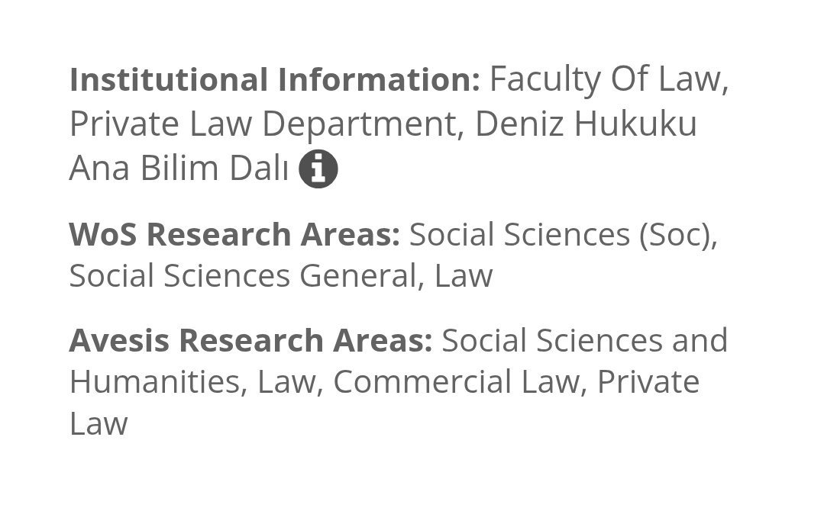Click the Deniz Hukuku text
The height and width of the screenshot is (511, 824).
coord(586,124)
